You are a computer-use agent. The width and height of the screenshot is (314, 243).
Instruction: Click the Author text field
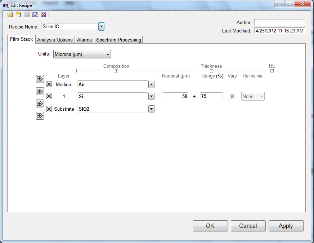280,22
